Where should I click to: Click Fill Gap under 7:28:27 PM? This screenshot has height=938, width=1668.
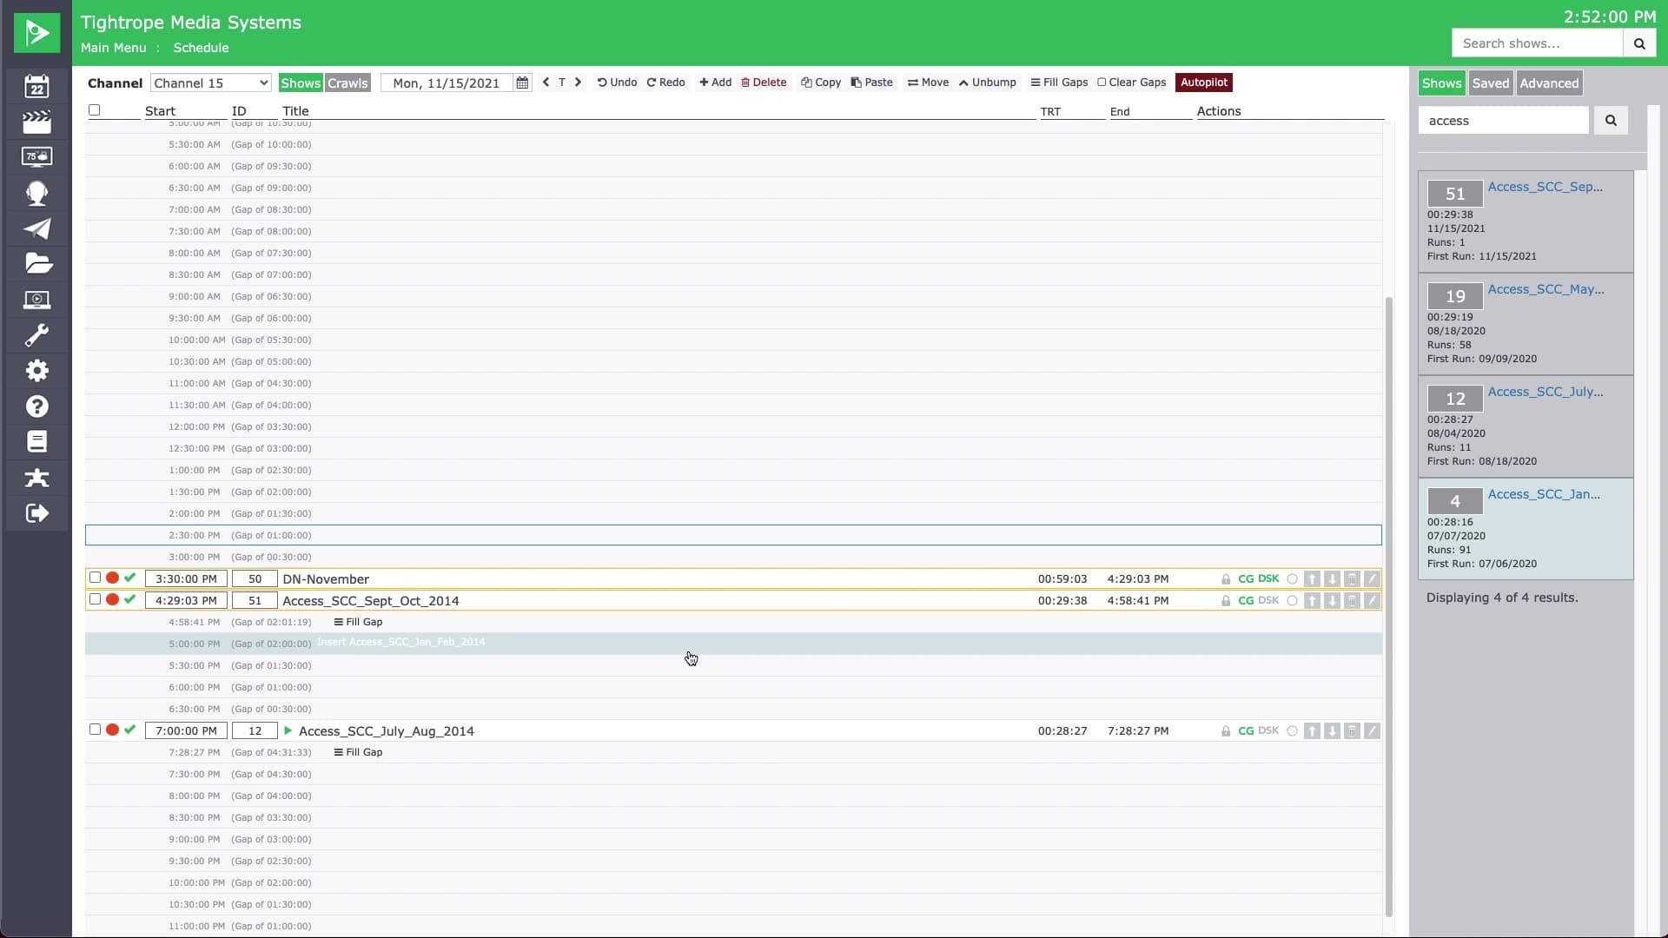358,752
